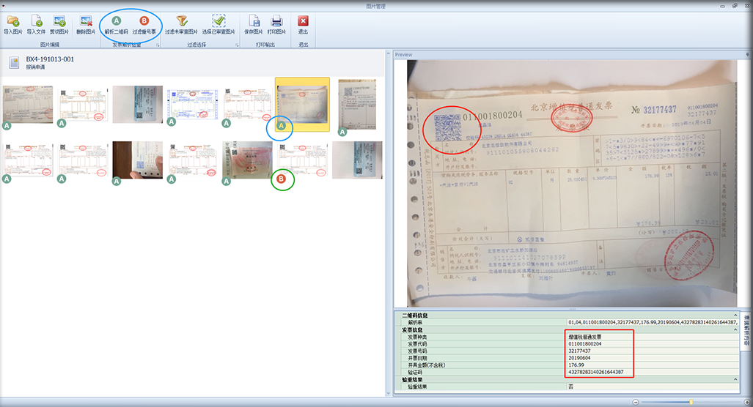Image resolution: width=753 pixels, height=407 pixels.
Task: Click the 开具金额 value 176.99
Action: tap(576, 365)
